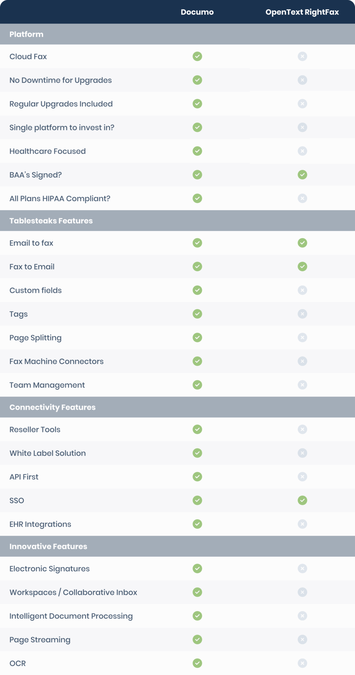Click the White Label Solution row label

pyautogui.click(x=47, y=453)
